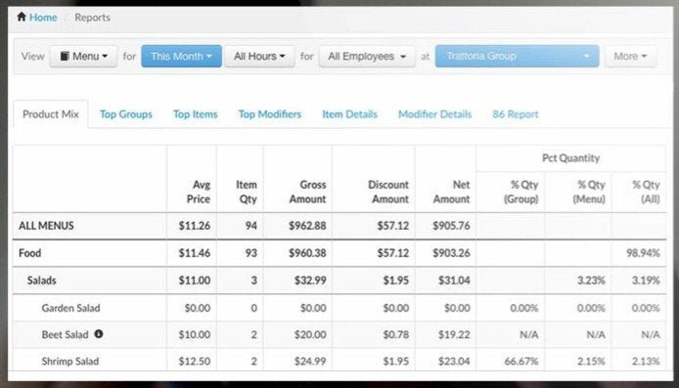
Task: Click the Home house icon
Action: [22, 17]
